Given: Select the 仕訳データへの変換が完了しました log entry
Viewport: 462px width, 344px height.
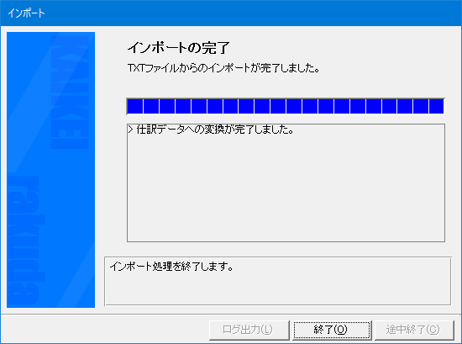Looking at the screenshot, I should tap(215, 130).
